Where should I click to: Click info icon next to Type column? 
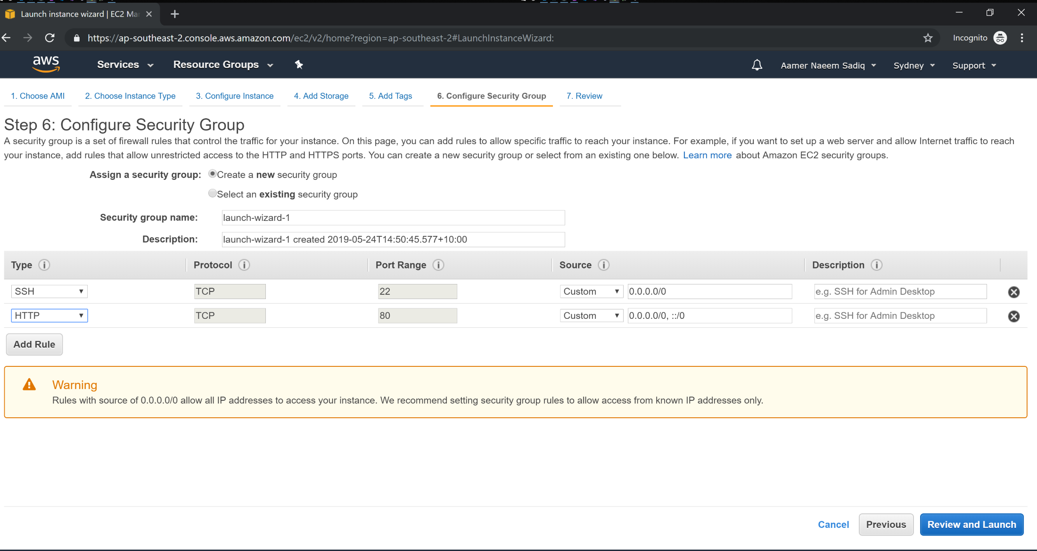[x=44, y=265]
